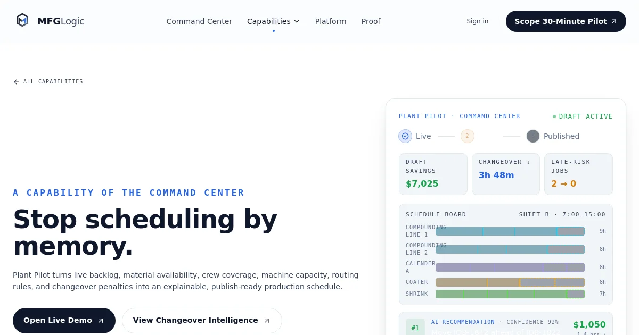Image resolution: width=639 pixels, height=335 pixels.
Task: Click the MFGLogic brand name
Action: (x=61, y=21)
